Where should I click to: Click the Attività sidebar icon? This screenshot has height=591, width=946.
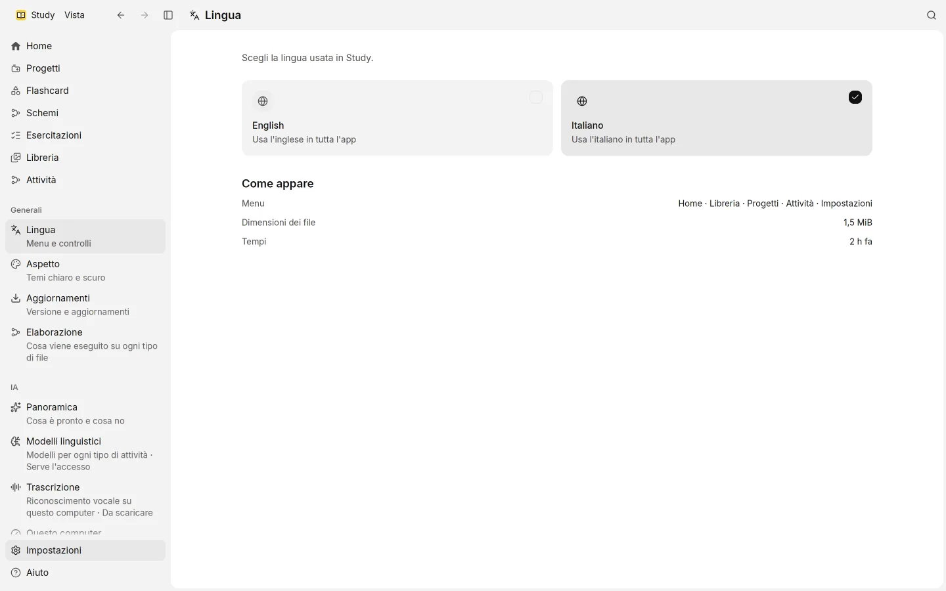point(16,180)
